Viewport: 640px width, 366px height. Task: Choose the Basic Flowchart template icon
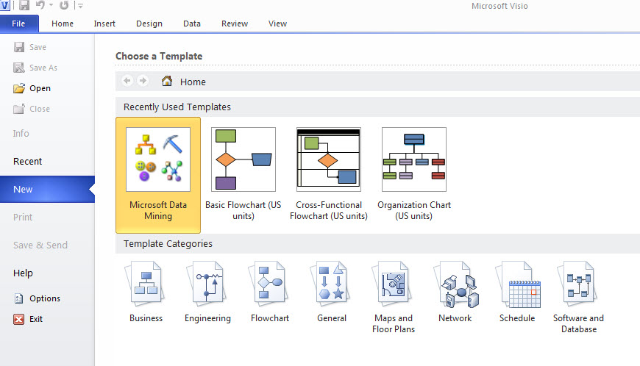click(243, 159)
